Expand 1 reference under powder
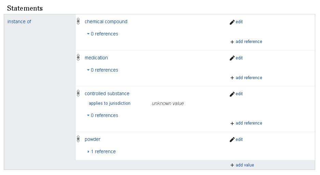320x175 pixels. click(101, 151)
